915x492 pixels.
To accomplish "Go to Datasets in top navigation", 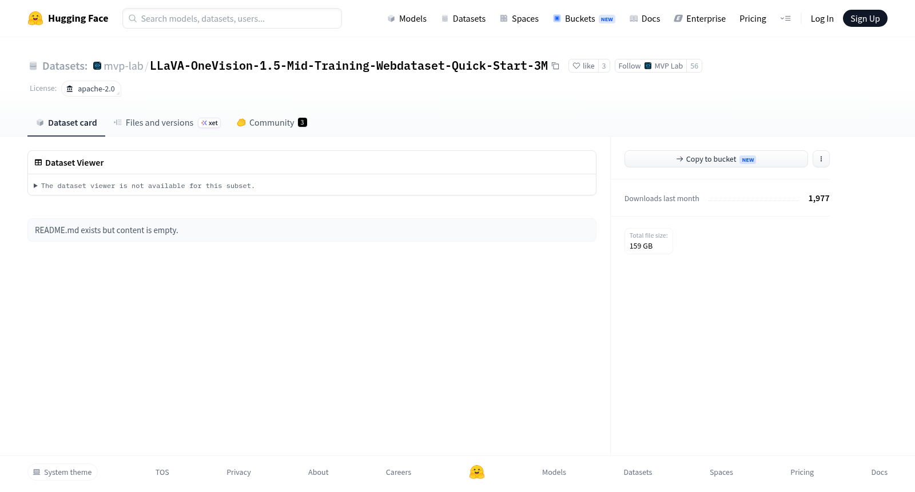I will click(463, 18).
